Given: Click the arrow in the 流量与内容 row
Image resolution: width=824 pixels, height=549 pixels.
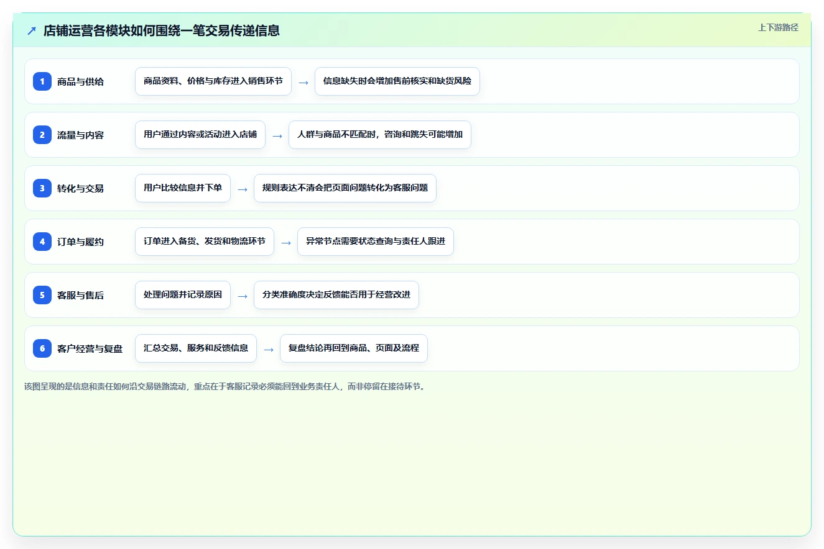Looking at the screenshot, I should [277, 135].
